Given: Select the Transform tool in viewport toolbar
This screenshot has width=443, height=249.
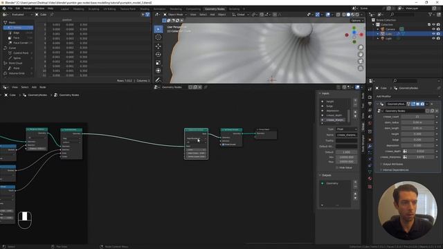Looking at the screenshot, I should point(159,71).
